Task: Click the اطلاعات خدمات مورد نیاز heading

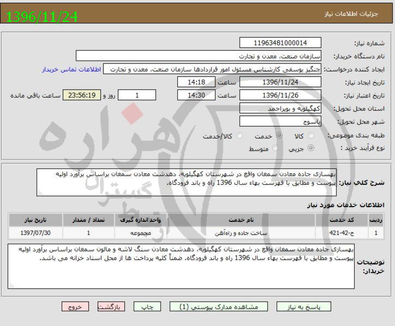Action: pyautogui.click(x=346, y=205)
